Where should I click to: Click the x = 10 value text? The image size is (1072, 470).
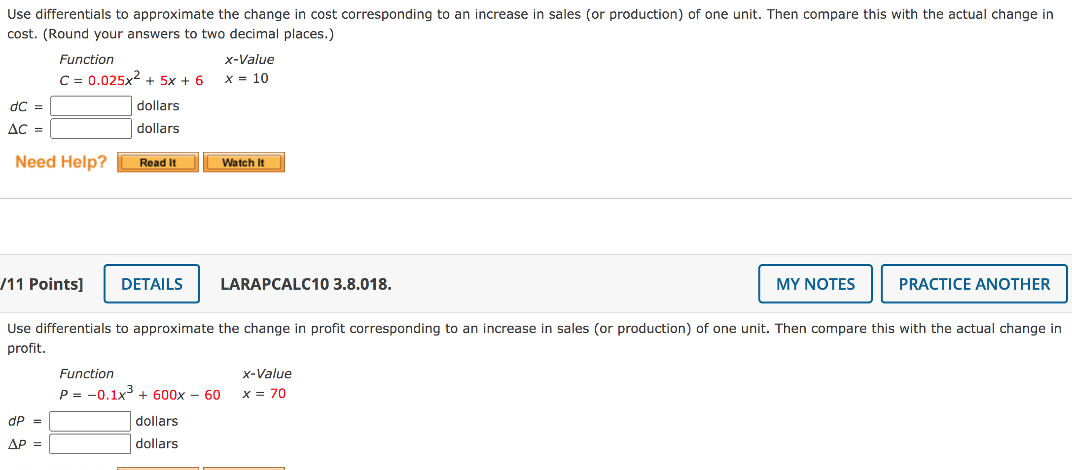[x=246, y=78]
